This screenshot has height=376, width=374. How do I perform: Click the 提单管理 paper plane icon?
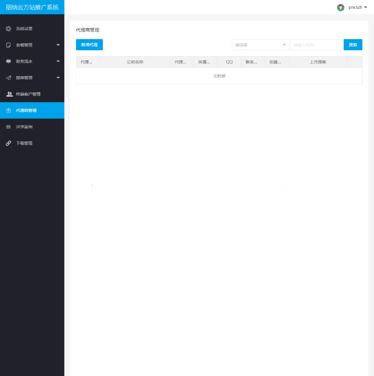(8, 78)
